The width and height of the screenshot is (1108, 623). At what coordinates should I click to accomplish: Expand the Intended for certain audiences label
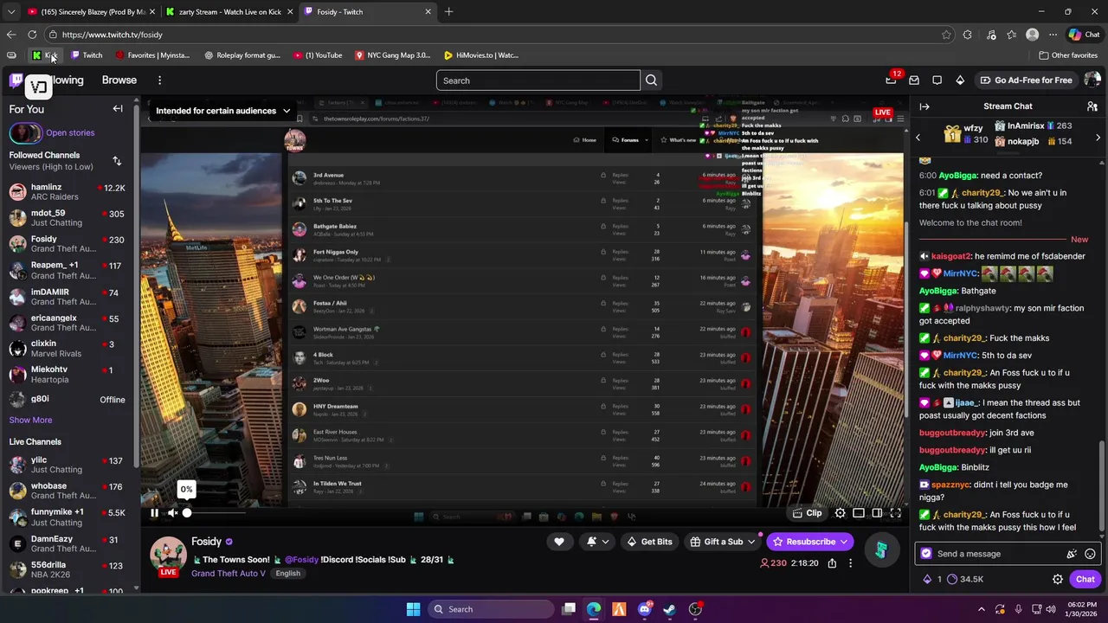[222, 111]
